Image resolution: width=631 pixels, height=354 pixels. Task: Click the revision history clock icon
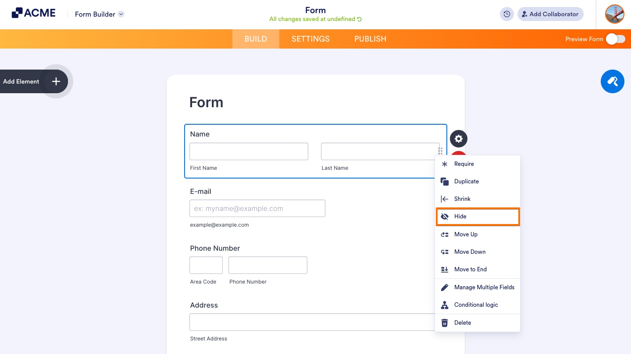[506, 14]
